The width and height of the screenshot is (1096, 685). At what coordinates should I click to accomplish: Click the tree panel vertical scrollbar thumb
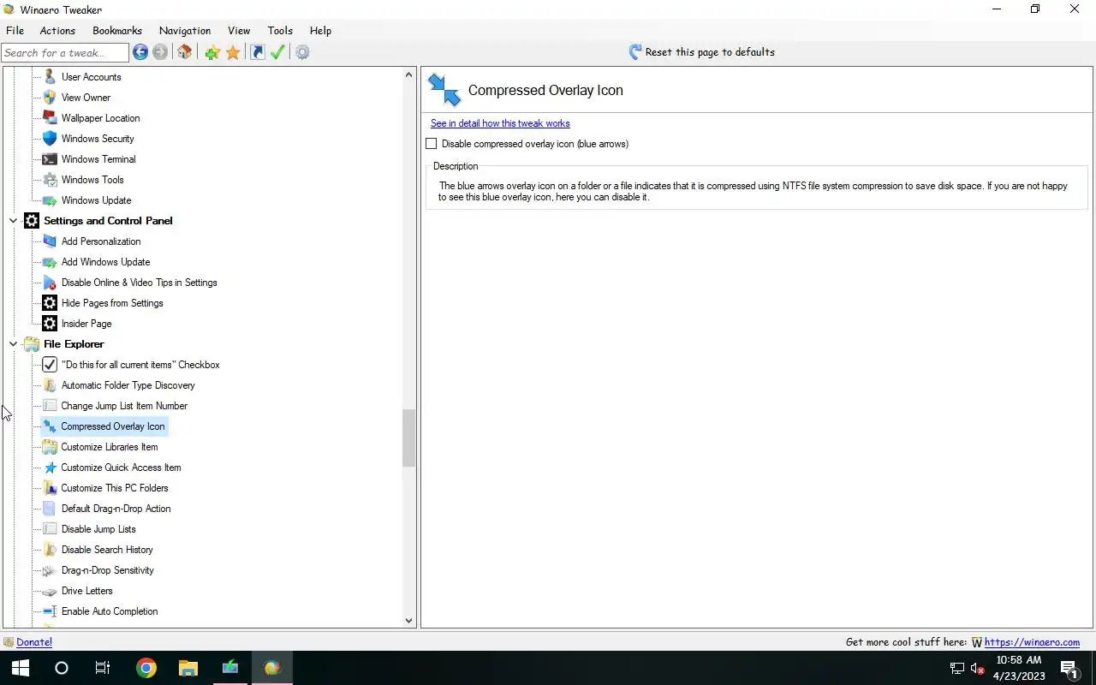tap(408, 438)
